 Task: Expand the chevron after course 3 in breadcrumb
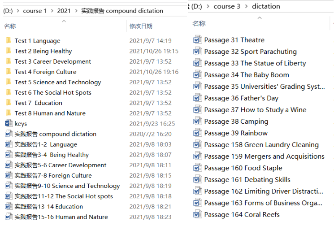coord(247,6)
